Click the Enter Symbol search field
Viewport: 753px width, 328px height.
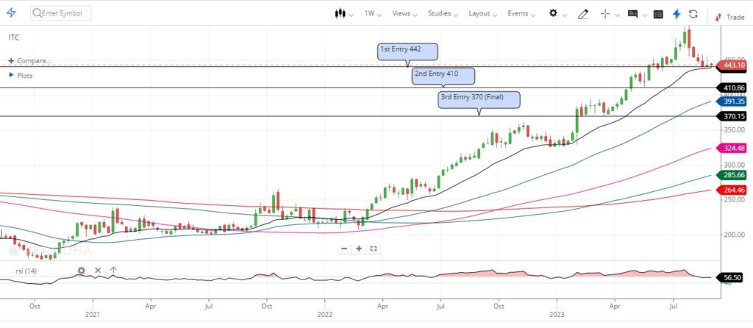(61, 13)
